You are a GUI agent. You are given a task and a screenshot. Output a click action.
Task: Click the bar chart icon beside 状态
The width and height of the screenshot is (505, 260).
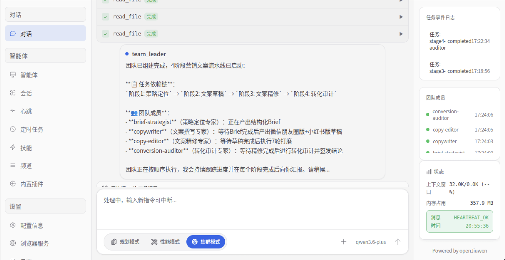429,171
